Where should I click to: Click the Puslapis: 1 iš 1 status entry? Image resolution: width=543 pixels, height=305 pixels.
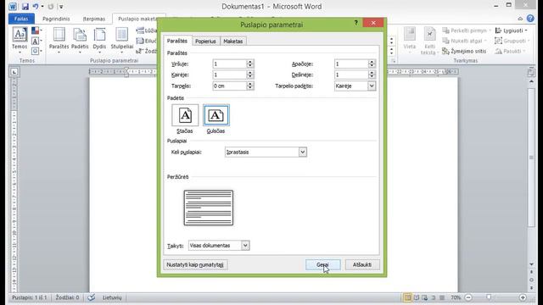click(29, 297)
